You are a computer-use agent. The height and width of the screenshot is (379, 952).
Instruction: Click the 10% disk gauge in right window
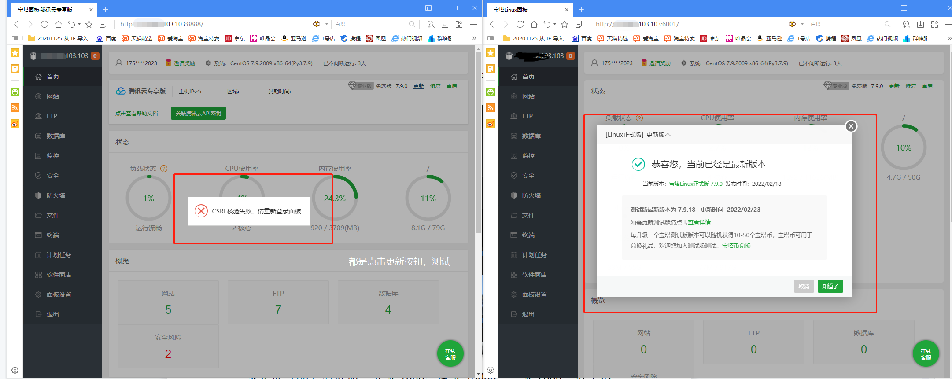tap(904, 147)
